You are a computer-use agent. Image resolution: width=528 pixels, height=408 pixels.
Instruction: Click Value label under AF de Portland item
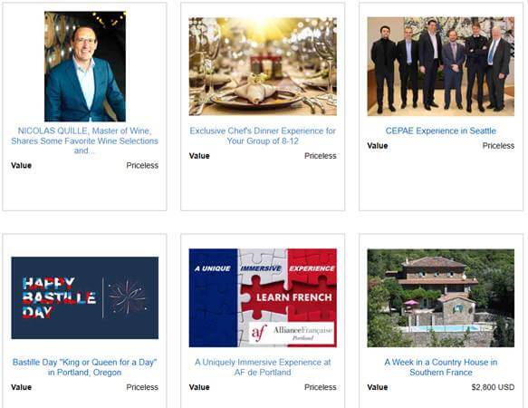tap(199, 387)
